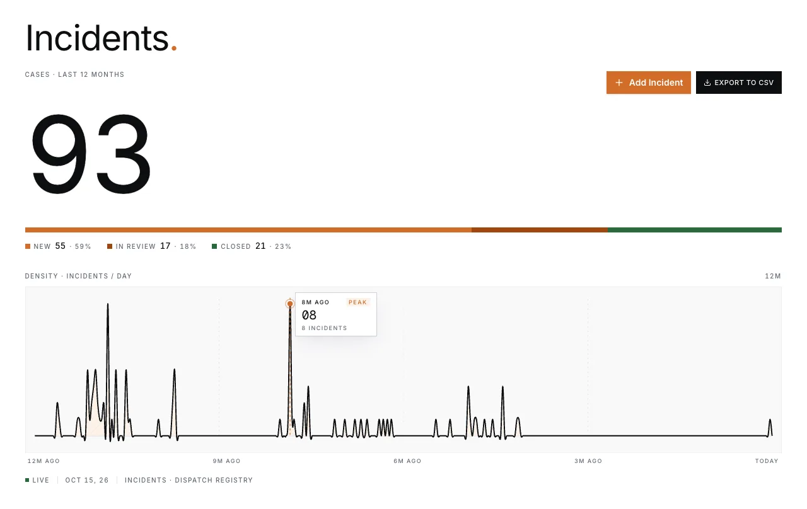The height and width of the screenshot is (509, 807).
Task: Click the plus icon in Add Incident
Action: point(619,83)
